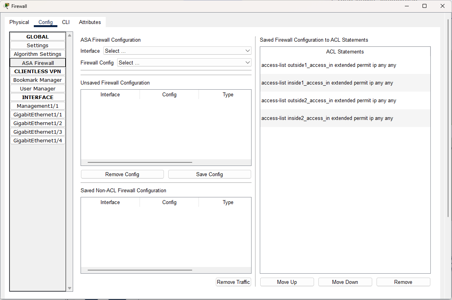Open Algorithm Settings panel
The image size is (452, 300).
[x=37, y=54]
